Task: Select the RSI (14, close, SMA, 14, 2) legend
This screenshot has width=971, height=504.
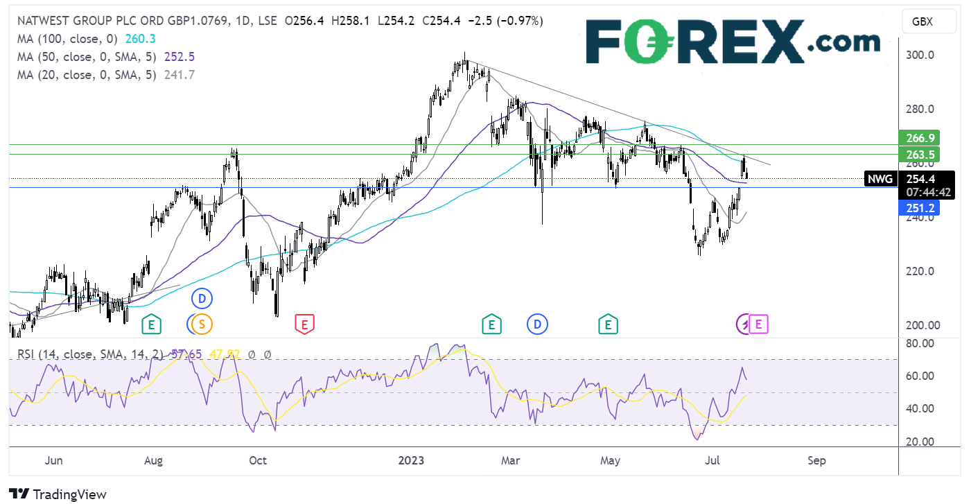Action: click(x=90, y=354)
